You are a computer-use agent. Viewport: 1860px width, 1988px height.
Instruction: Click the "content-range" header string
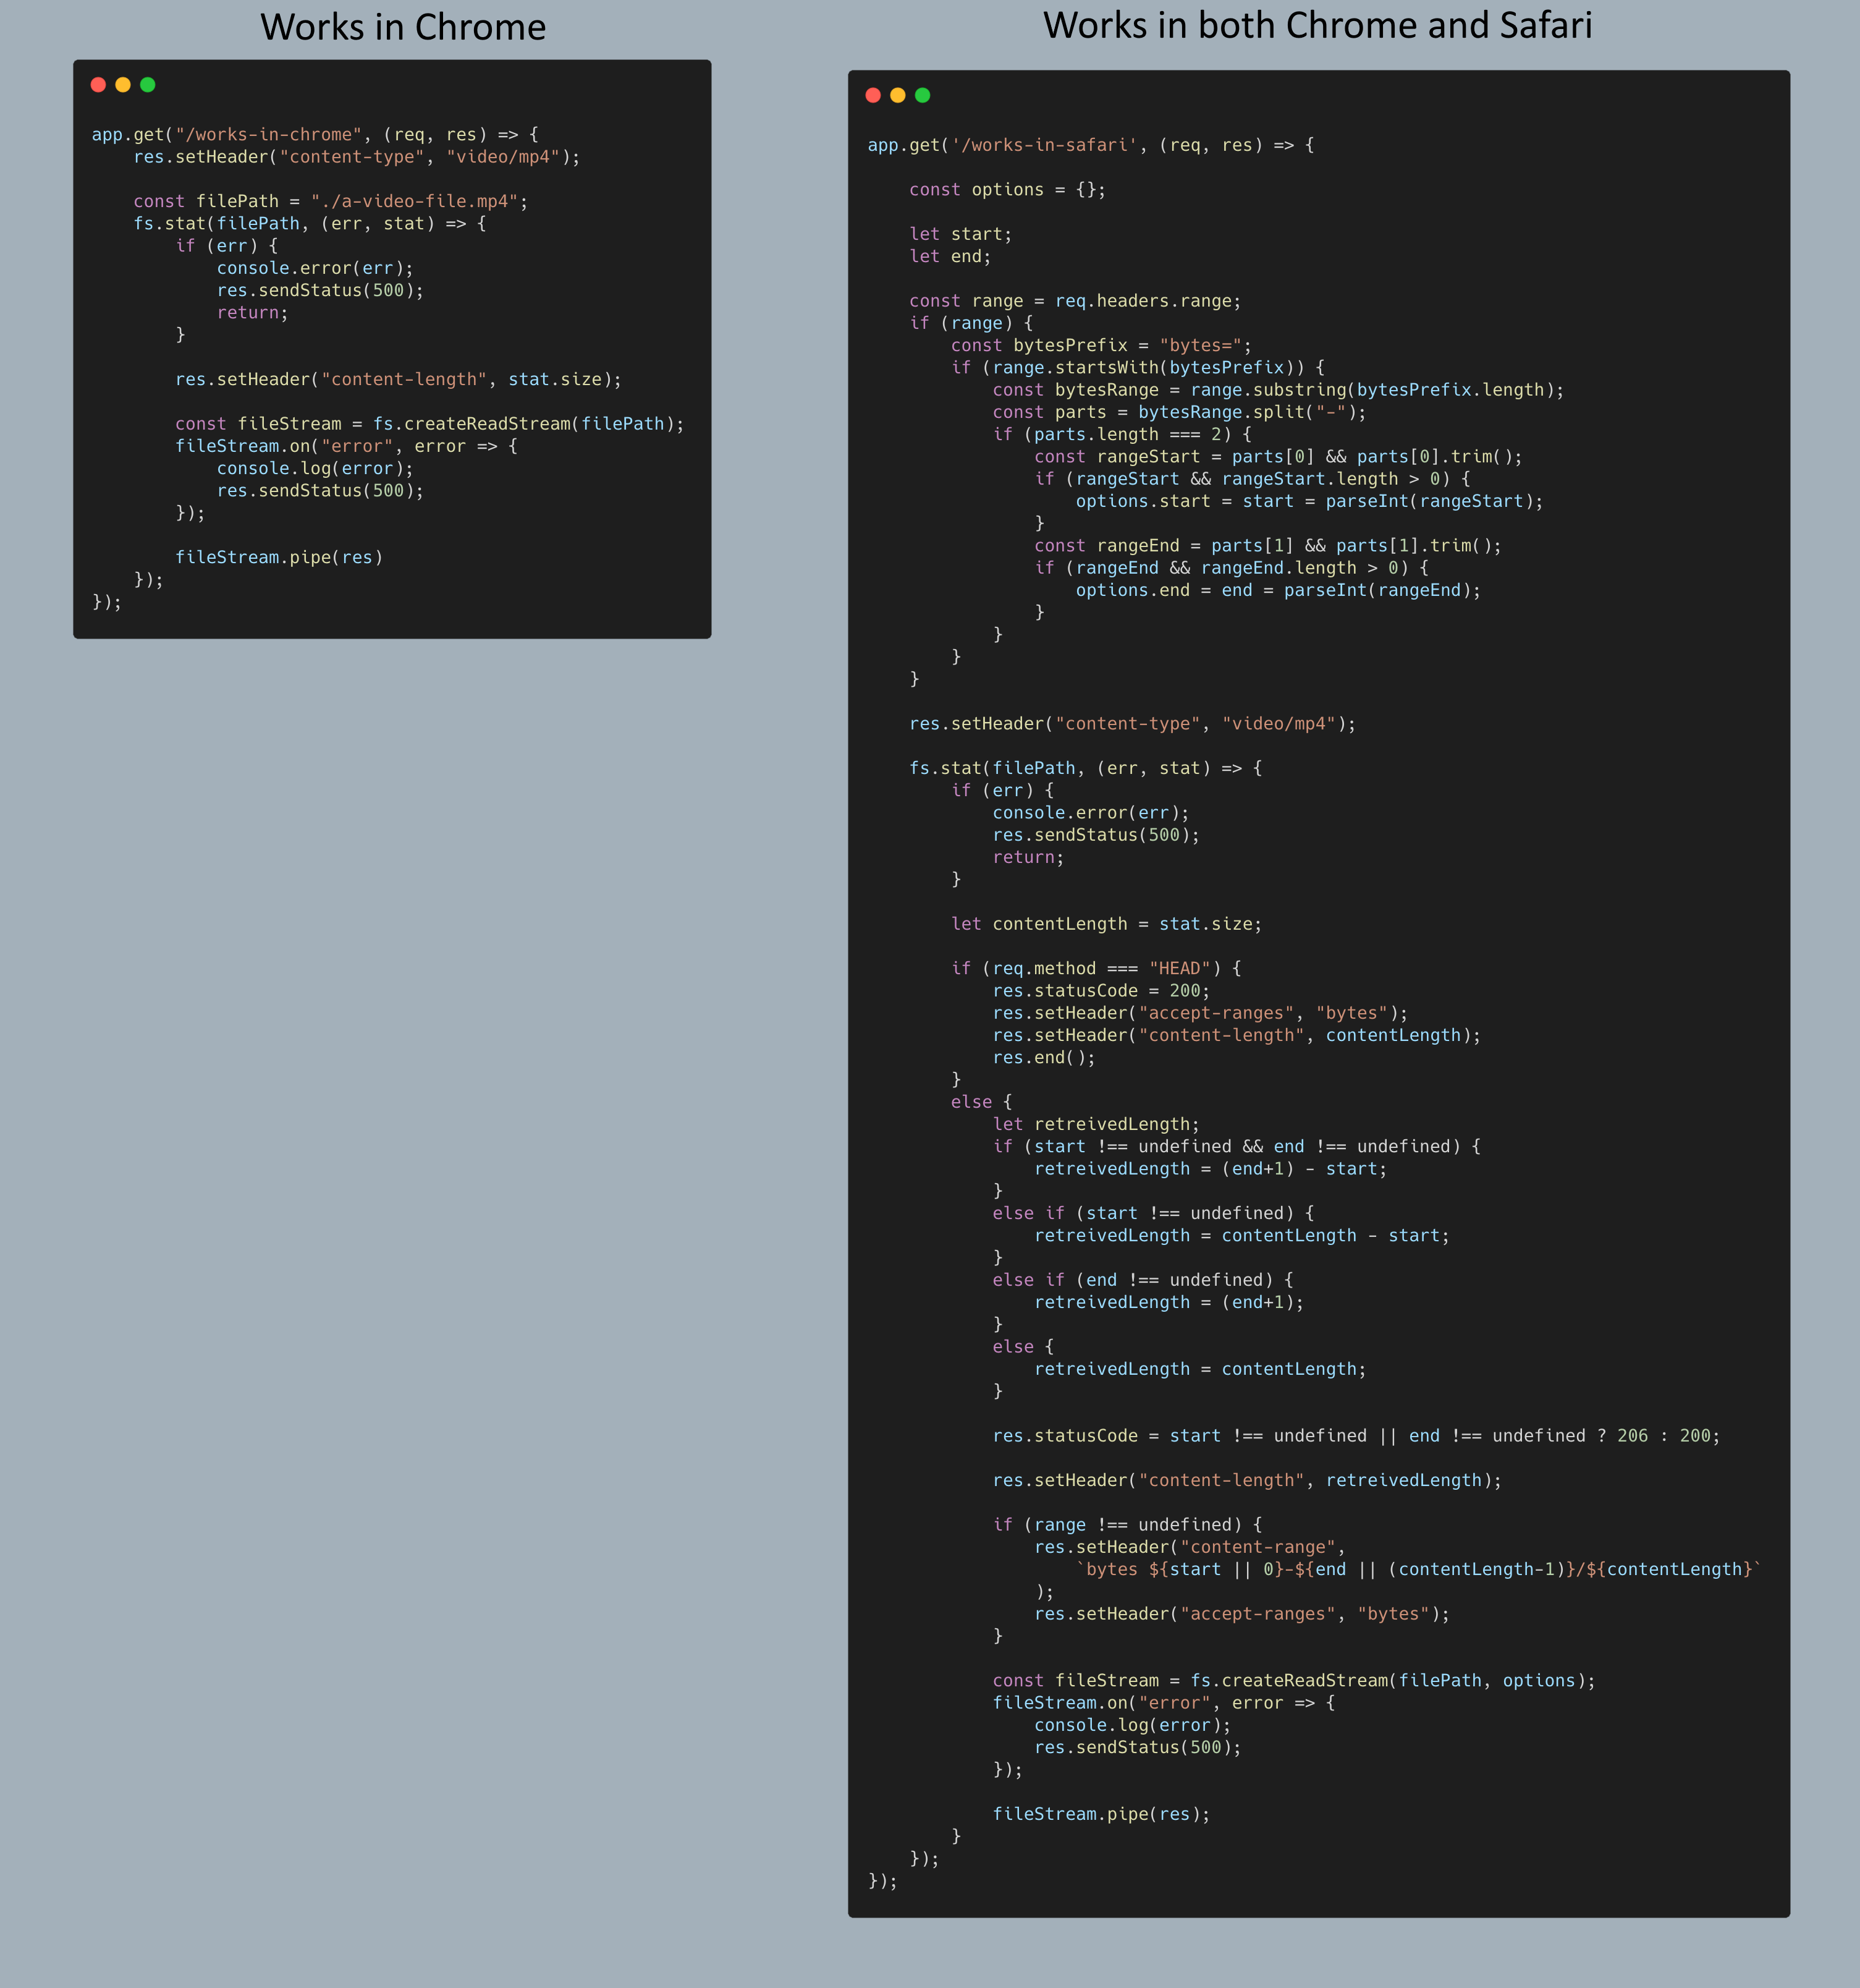[x=1258, y=1547]
